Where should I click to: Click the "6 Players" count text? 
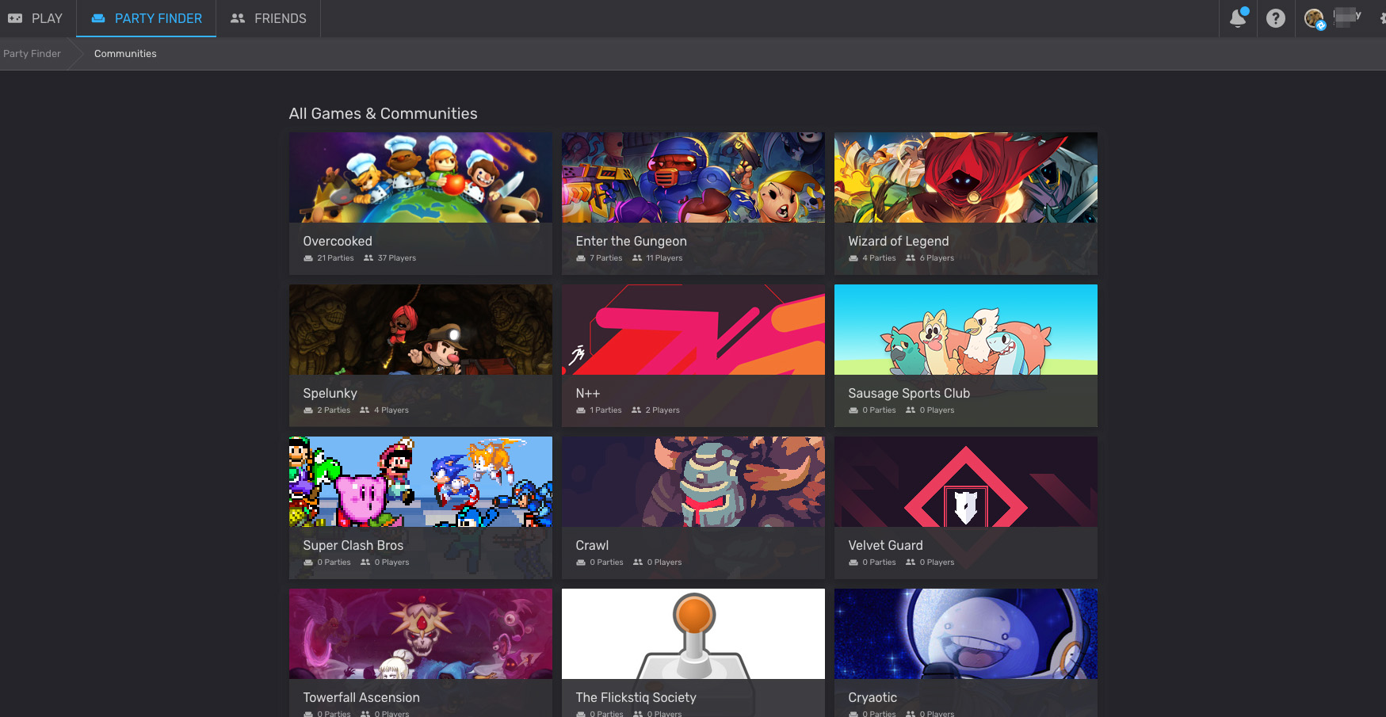tap(937, 258)
